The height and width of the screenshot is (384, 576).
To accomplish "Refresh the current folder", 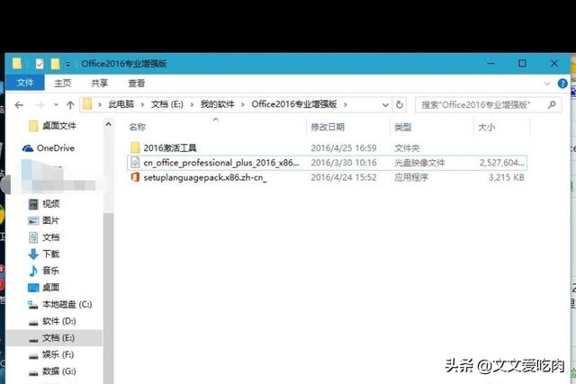I will click(x=400, y=105).
